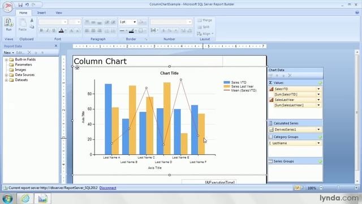Click the SalesLastYear series chart icon

[x=271, y=100]
